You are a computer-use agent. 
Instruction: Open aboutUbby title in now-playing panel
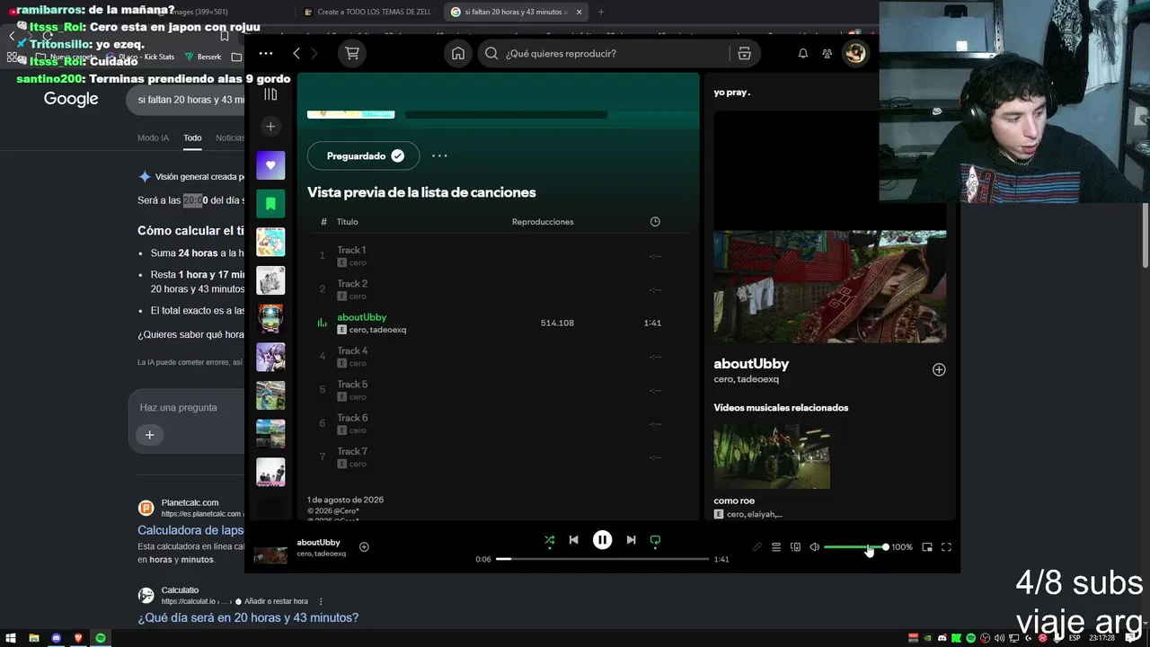pyautogui.click(x=751, y=364)
